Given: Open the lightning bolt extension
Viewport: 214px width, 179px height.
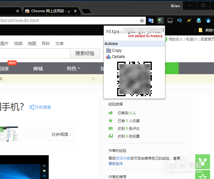Looking at the screenshot, I should (x=189, y=21).
